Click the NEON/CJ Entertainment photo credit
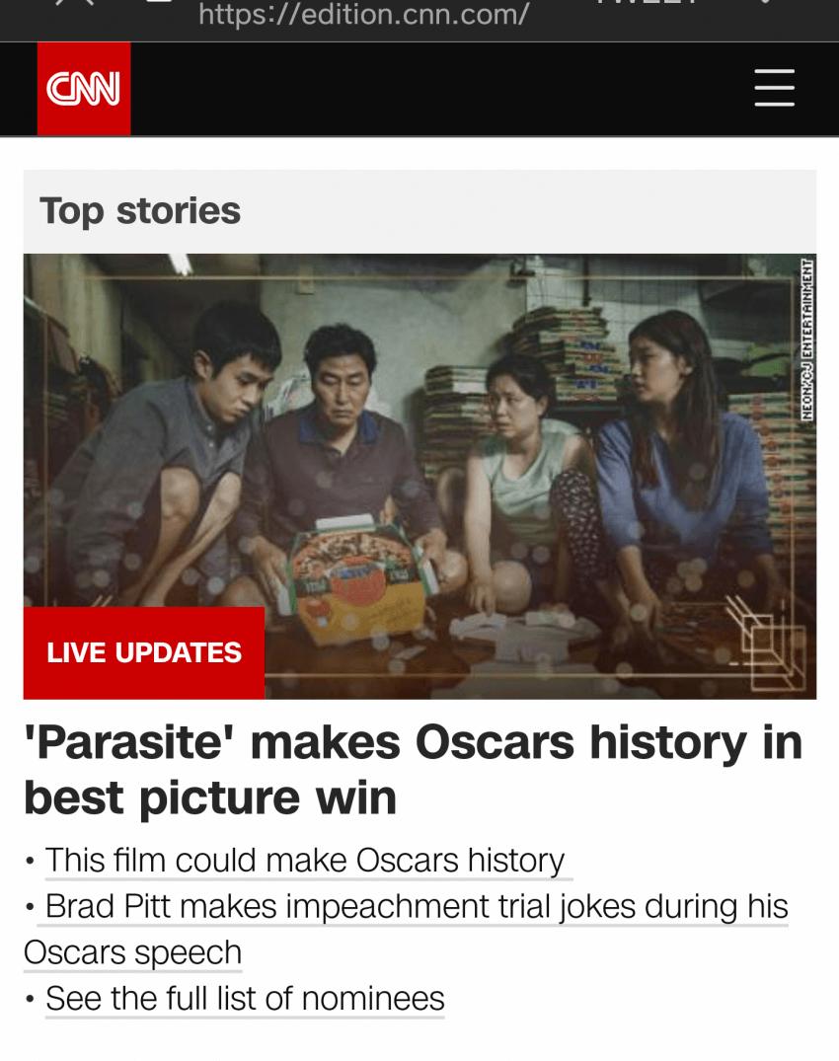 (806, 340)
